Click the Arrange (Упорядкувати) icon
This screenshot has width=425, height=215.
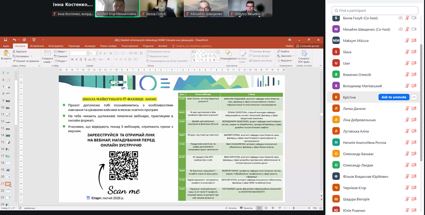point(228,54)
